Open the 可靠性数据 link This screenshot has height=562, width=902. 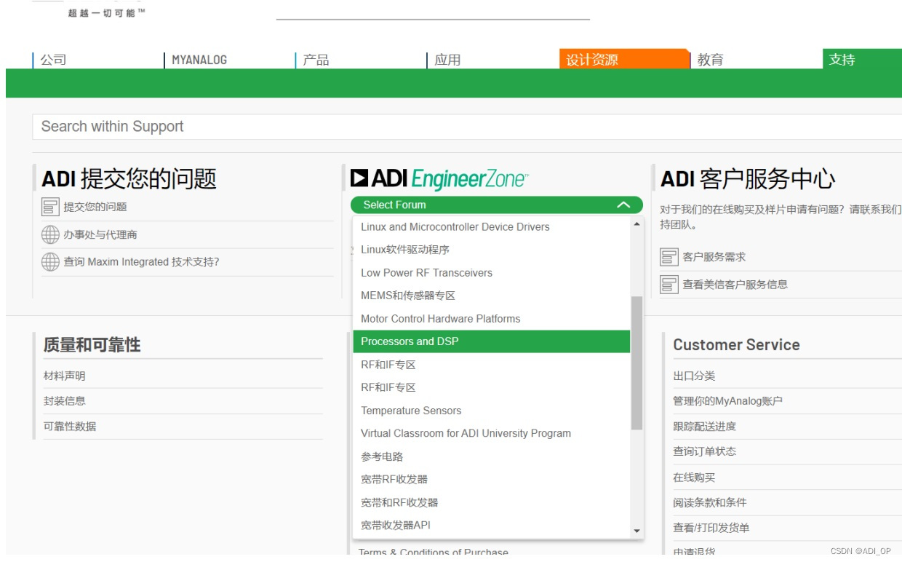70,426
